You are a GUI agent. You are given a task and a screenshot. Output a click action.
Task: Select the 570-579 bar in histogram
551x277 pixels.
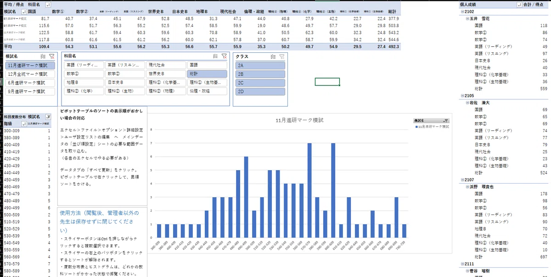coord(309,190)
